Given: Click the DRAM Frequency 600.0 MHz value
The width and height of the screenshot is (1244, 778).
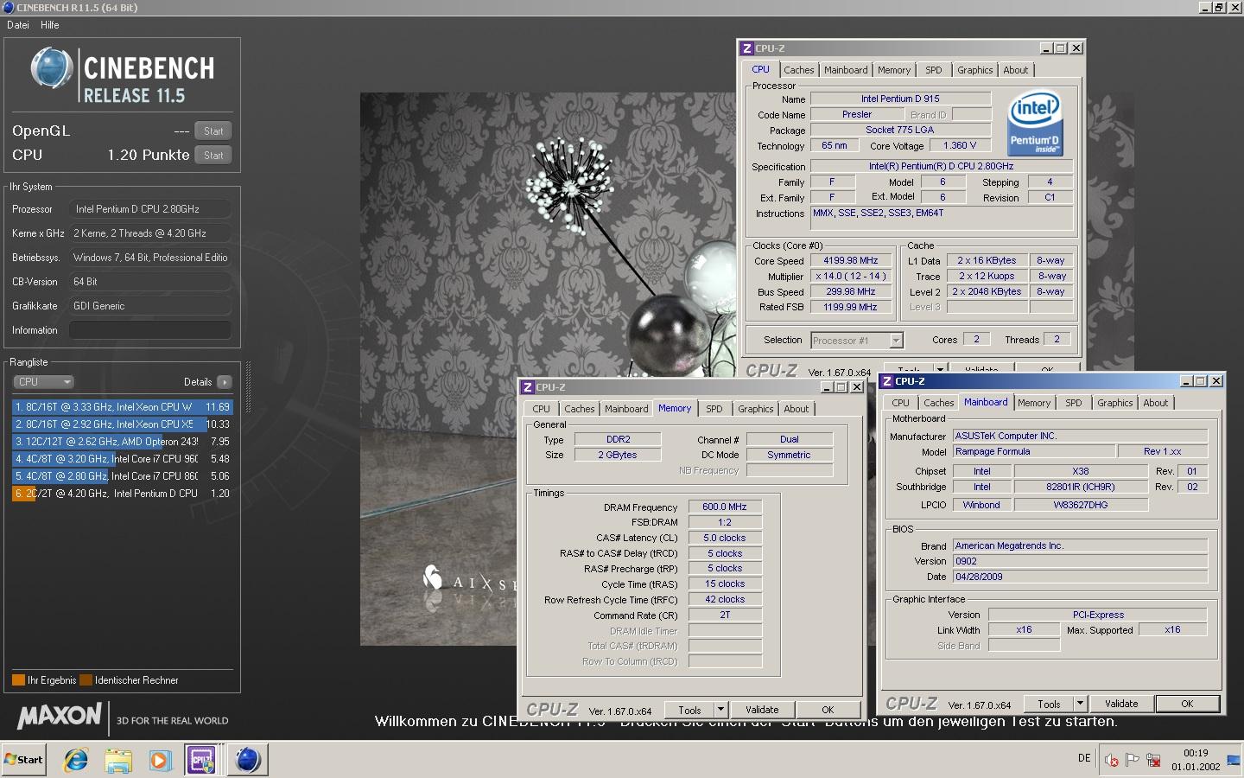Looking at the screenshot, I should (x=725, y=507).
